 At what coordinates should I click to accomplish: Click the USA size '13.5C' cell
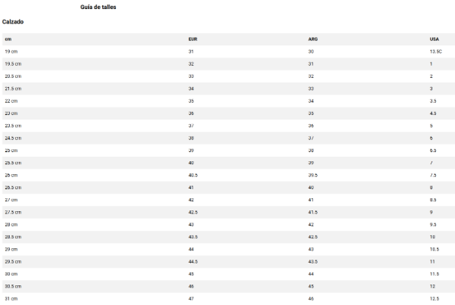[x=435, y=51]
